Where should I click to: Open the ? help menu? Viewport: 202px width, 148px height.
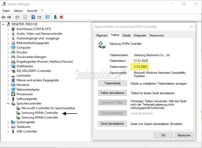click(42, 11)
